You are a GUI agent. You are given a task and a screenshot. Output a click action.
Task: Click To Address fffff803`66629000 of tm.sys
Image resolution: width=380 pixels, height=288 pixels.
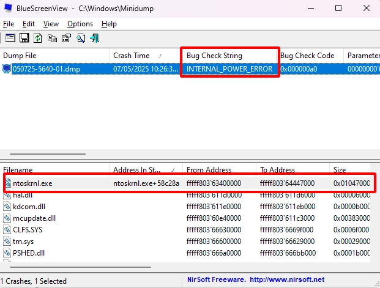287,242
